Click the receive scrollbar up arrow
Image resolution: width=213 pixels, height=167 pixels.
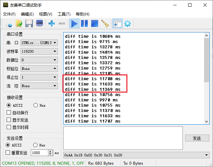coord(206,35)
